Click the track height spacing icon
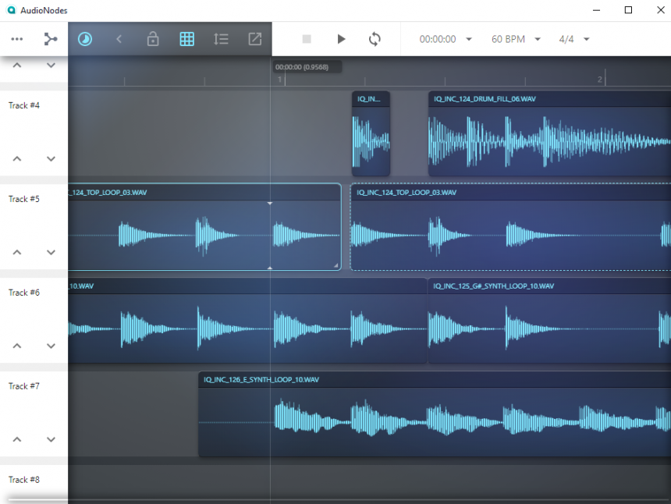This screenshot has height=504, width=671. [x=221, y=38]
